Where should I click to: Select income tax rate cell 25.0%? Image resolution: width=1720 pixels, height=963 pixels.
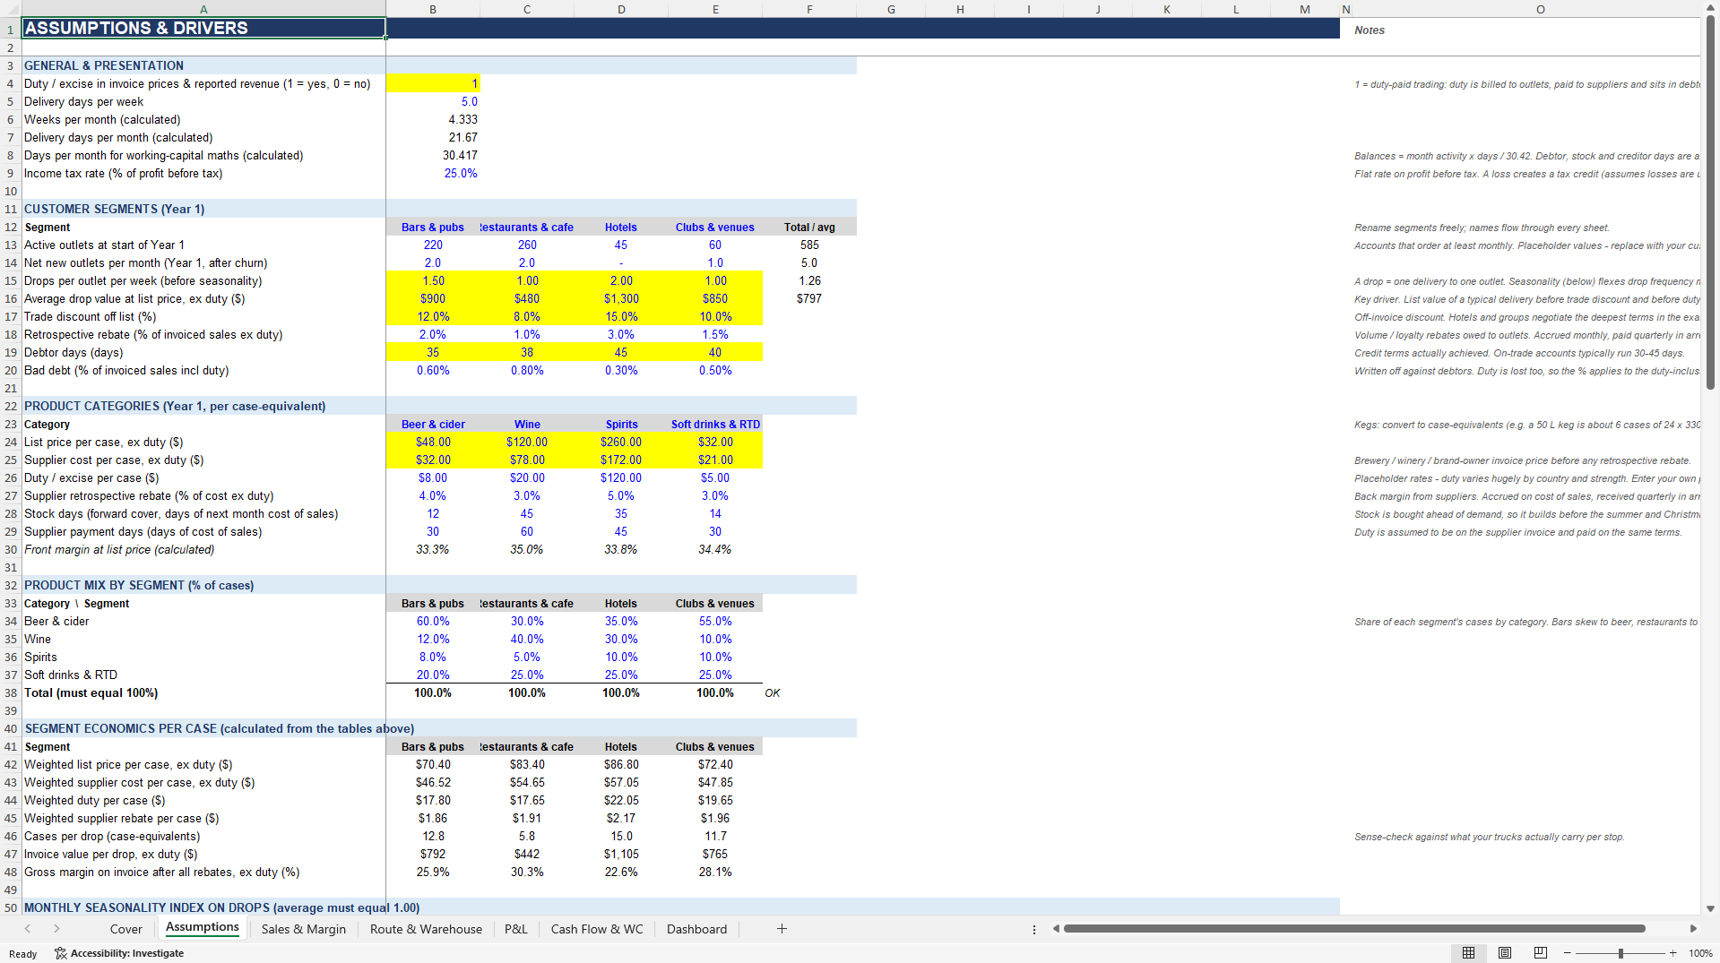(433, 173)
